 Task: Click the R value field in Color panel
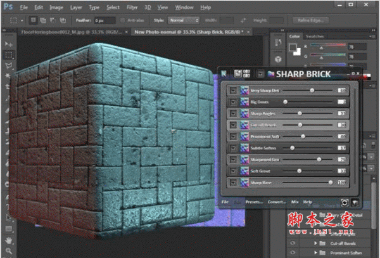pyautogui.click(x=357, y=47)
